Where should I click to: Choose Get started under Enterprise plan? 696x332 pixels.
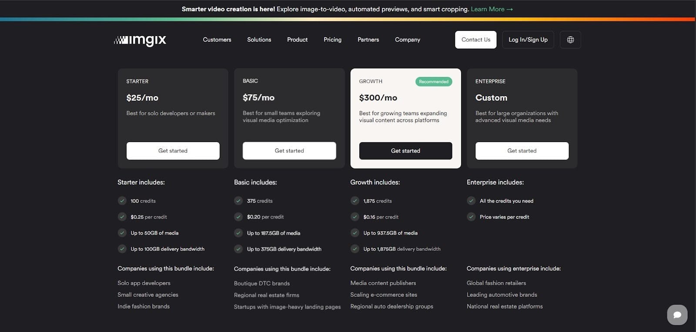(x=522, y=151)
